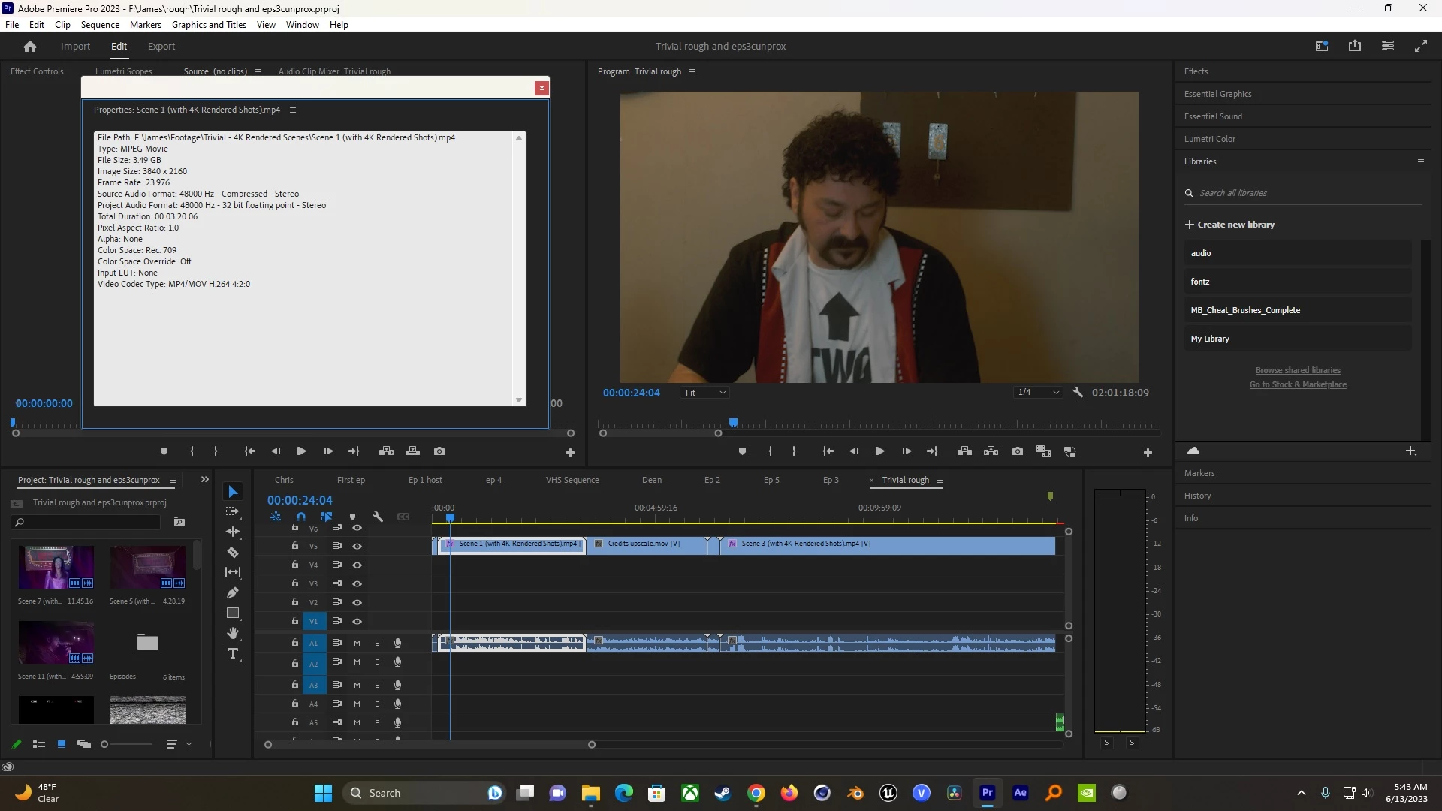
Task: Open the Fit zoom level dropdown
Action: click(x=705, y=393)
